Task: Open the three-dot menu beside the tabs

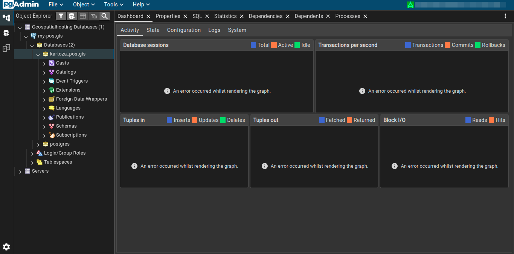Action: [505, 16]
